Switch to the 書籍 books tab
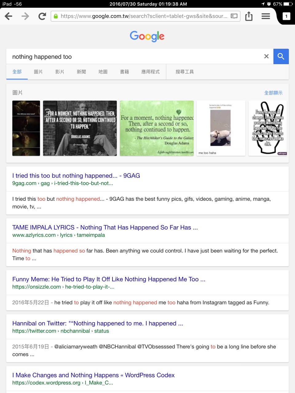The height and width of the screenshot is (393, 295). pos(124,72)
